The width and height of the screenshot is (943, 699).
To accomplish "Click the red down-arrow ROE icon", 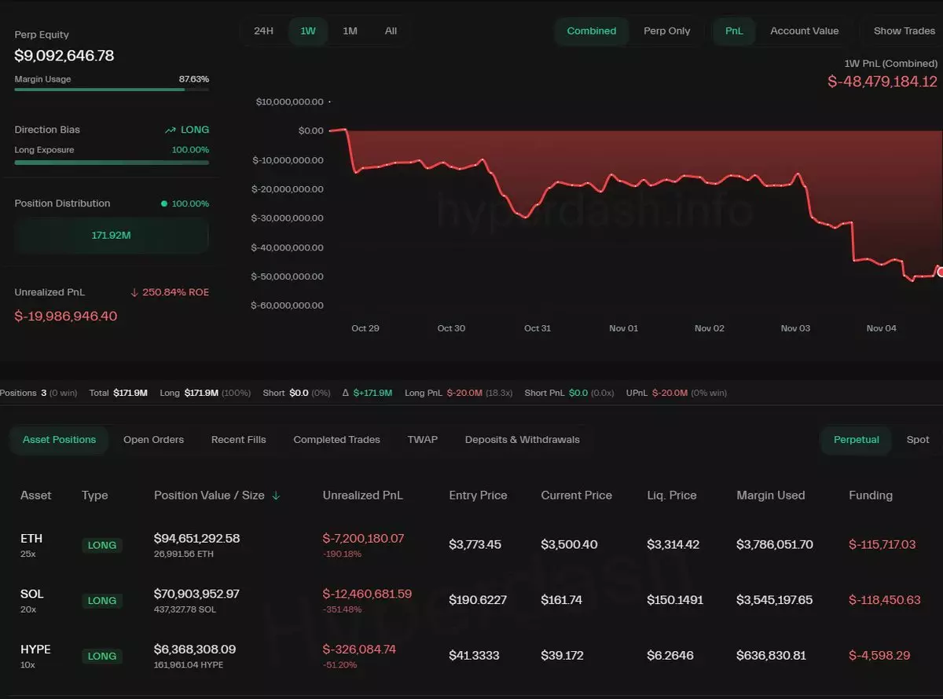I will [134, 293].
